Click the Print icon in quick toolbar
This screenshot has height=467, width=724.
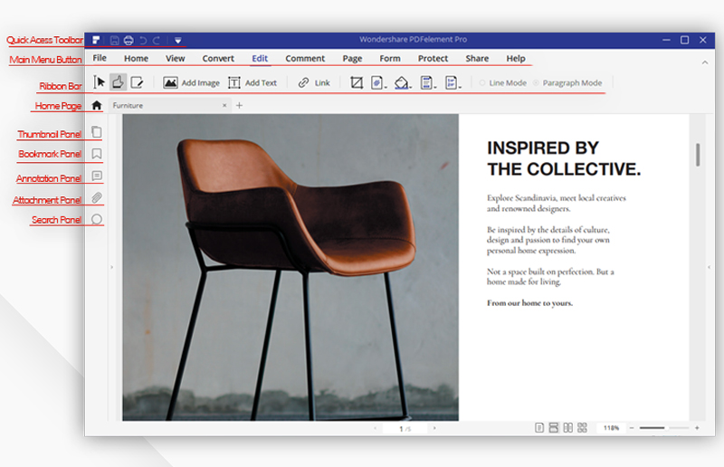pyautogui.click(x=129, y=41)
